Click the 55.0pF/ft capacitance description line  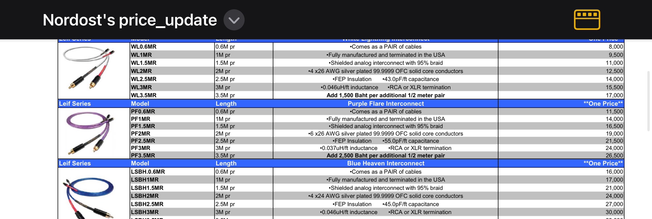386,141
